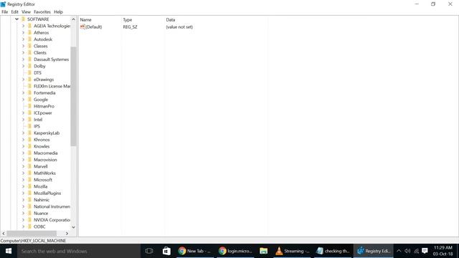Screen dimensions: 459x258
Task: Expand the Khronos key
Action: pyautogui.click(x=23, y=140)
